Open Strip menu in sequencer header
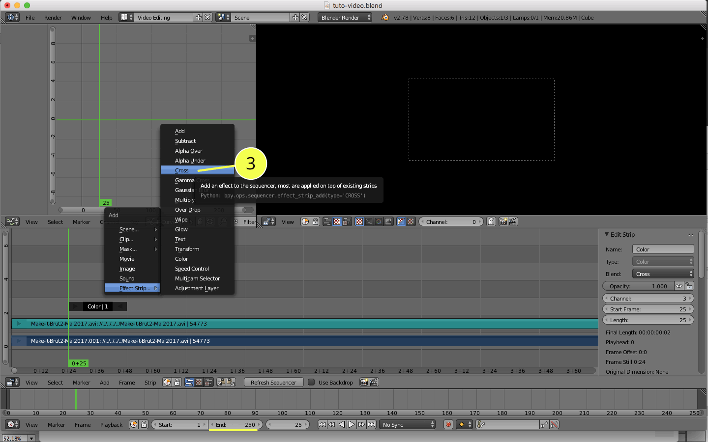The image size is (708, 442). (x=150, y=383)
